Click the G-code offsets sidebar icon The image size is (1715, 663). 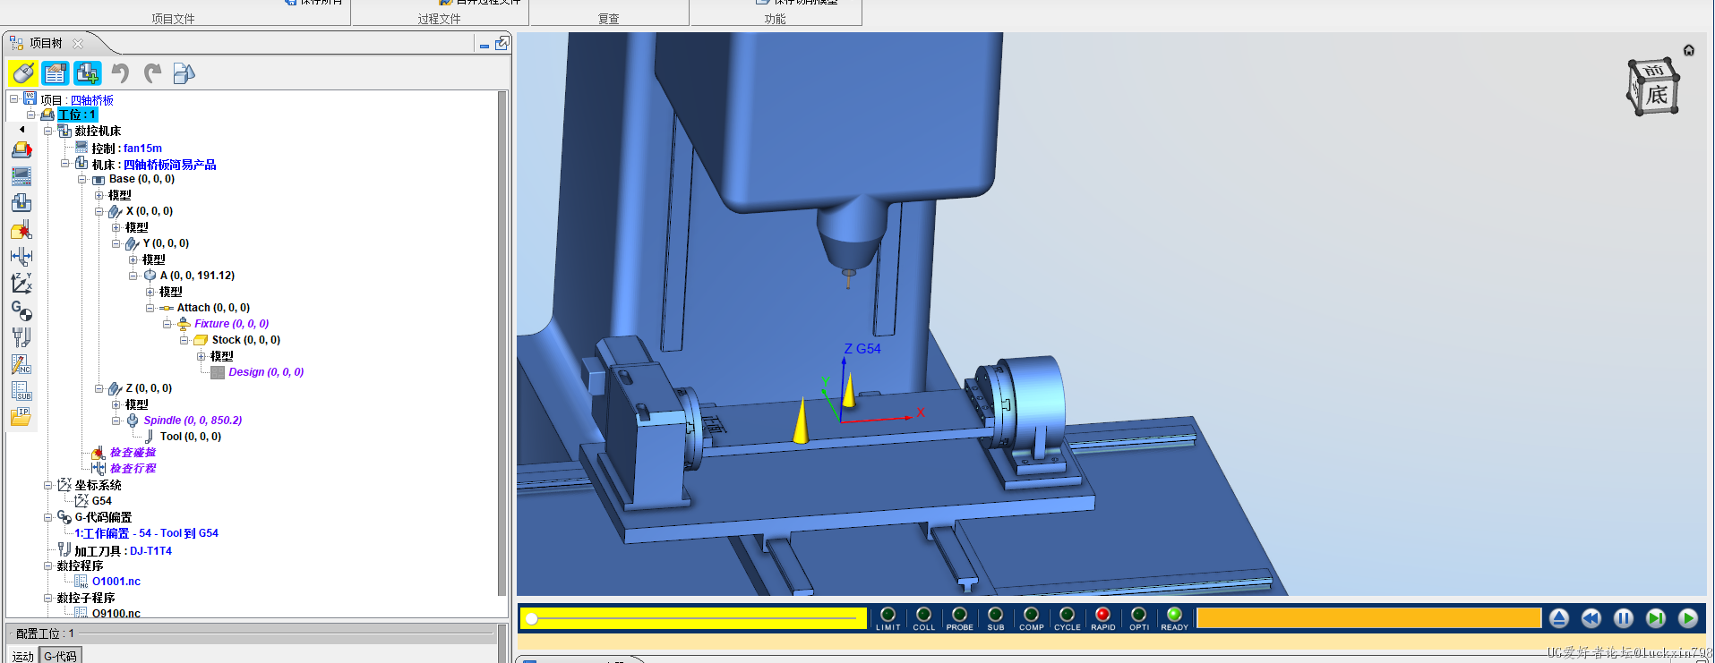click(21, 310)
